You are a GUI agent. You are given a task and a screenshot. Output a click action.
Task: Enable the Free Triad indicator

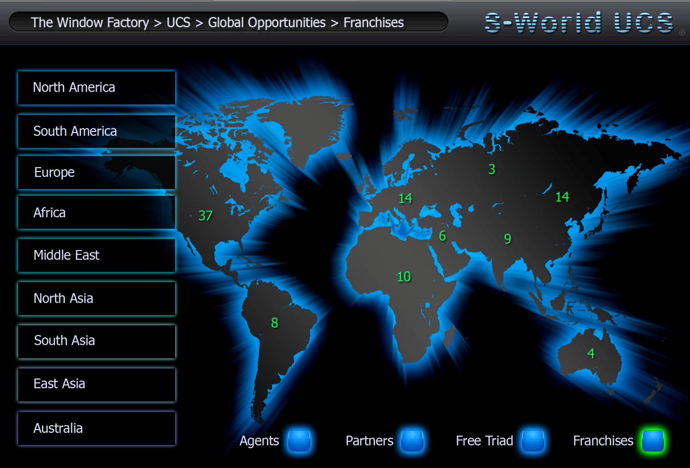[533, 440]
